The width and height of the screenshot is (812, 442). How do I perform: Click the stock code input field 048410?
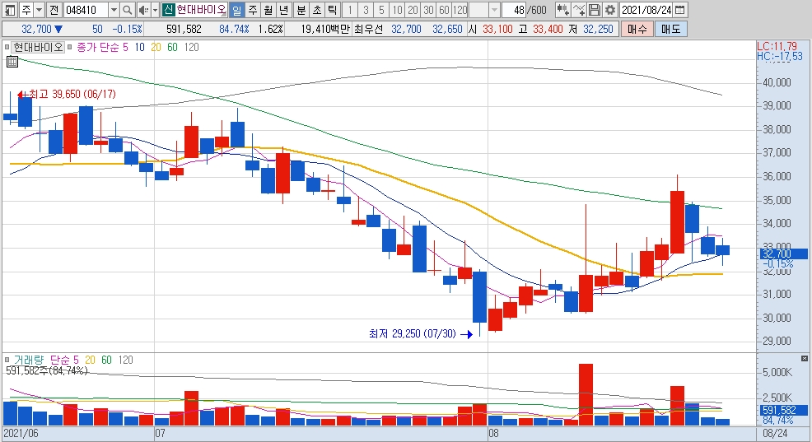86,10
